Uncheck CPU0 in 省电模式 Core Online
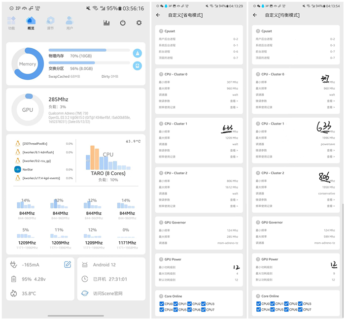Image resolution: width=345 pixels, height=320 pixels. coord(162,304)
